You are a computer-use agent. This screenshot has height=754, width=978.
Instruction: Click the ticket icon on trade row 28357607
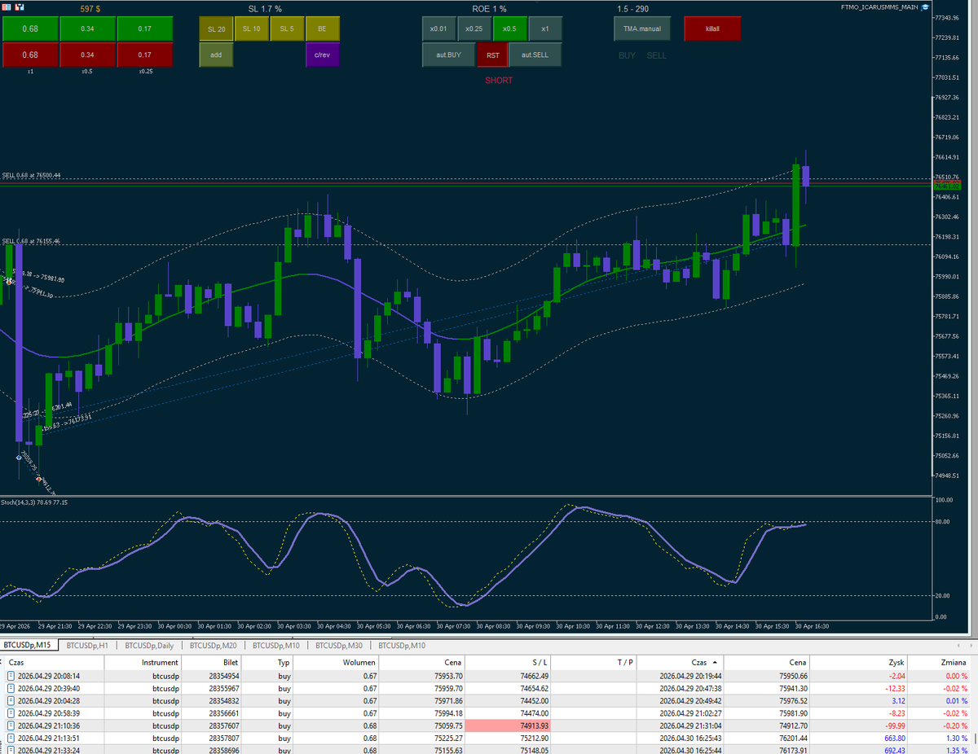pyautogui.click(x=9, y=726)
